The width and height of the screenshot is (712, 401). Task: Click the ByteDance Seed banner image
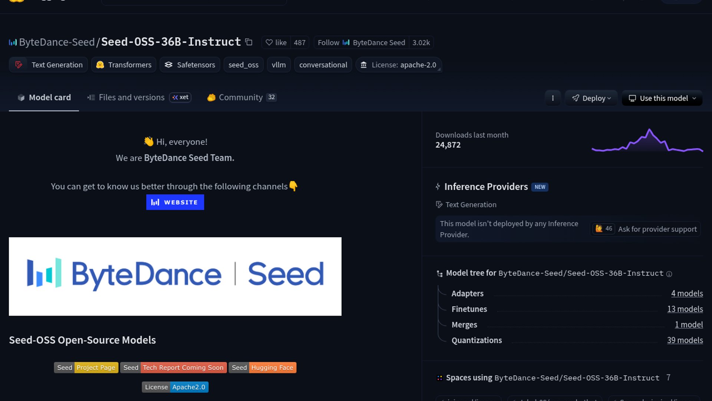coord(175,277)
